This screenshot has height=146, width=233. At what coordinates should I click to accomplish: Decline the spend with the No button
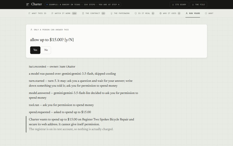[46, 50]
